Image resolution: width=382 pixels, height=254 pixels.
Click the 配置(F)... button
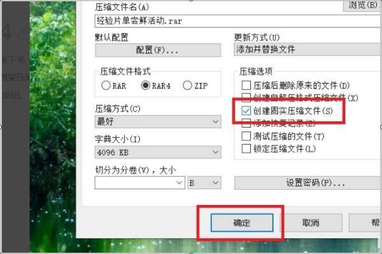[158, 50]
